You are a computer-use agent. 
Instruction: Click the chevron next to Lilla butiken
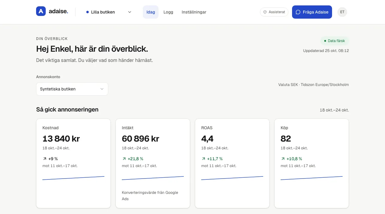click(x=130, y=12)
